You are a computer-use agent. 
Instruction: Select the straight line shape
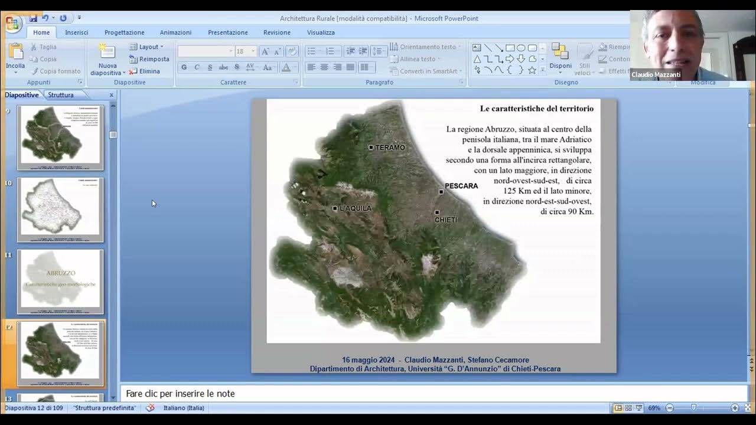[488, 48]
